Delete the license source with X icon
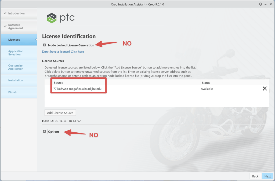The height and width of the screenshot is (181, 275). coord(265,89)
